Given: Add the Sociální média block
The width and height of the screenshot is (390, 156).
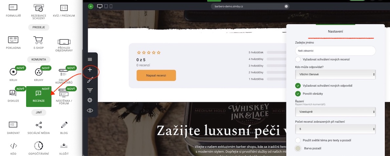Looking at the screenshot, I should [39, 128].
